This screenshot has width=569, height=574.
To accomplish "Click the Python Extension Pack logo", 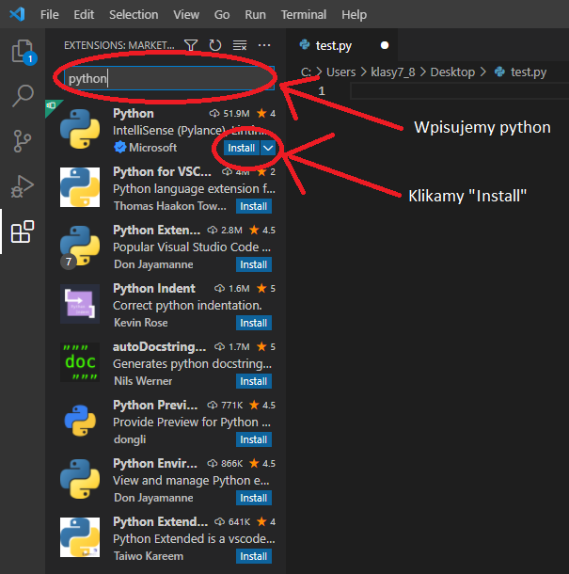I will click(80, 246).
